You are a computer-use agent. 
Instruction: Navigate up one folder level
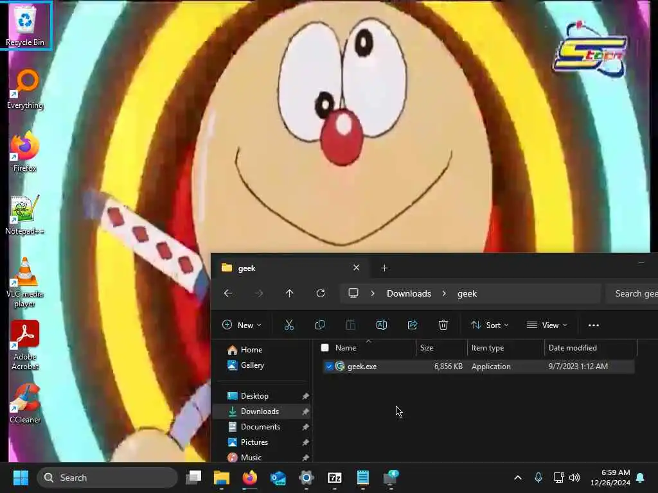point(290,293)
